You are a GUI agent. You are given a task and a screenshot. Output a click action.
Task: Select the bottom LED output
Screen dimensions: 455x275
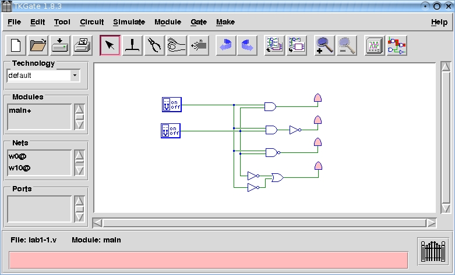318,166
